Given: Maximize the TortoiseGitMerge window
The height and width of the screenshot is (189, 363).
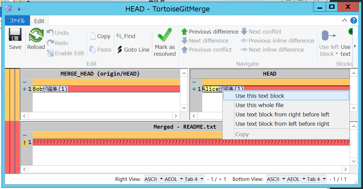Looking at the screenshot, I should (332, 6).
